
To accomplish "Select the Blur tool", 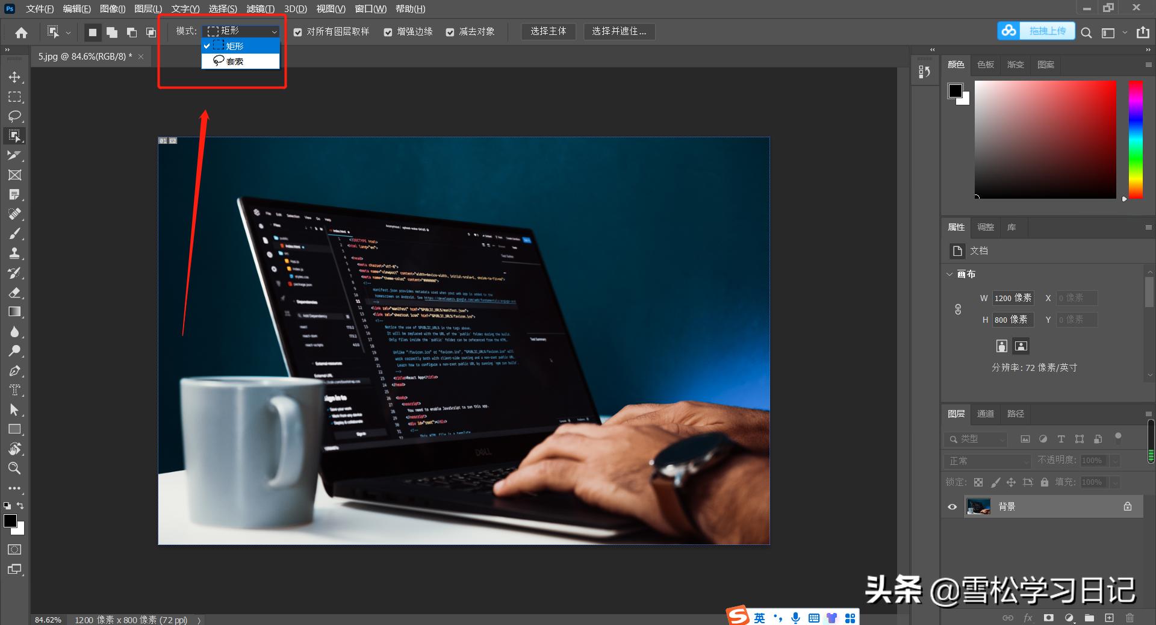I will click(x=14, y=331).
